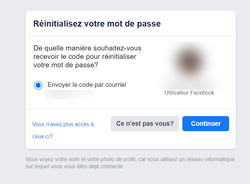This screenshot has height=184, width=250.
Task: Click the "Réinitialisez votre mot de passe" heading
Action: 97,24
